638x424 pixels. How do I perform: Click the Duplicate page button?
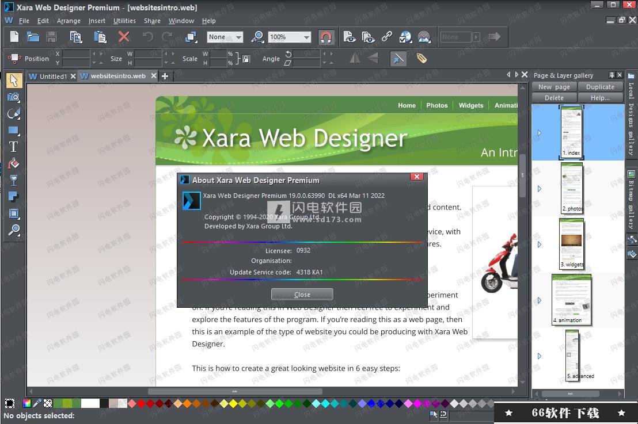(x=600, y=87)
